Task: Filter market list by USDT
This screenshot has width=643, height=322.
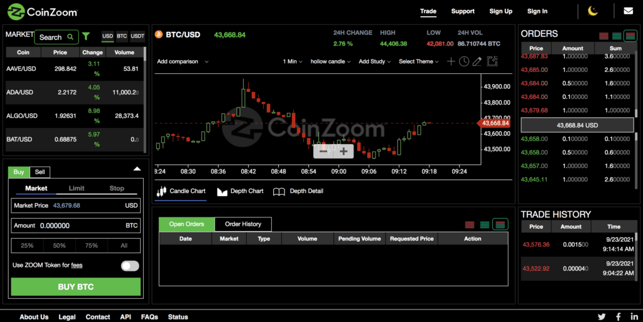Action: [138, 36]
